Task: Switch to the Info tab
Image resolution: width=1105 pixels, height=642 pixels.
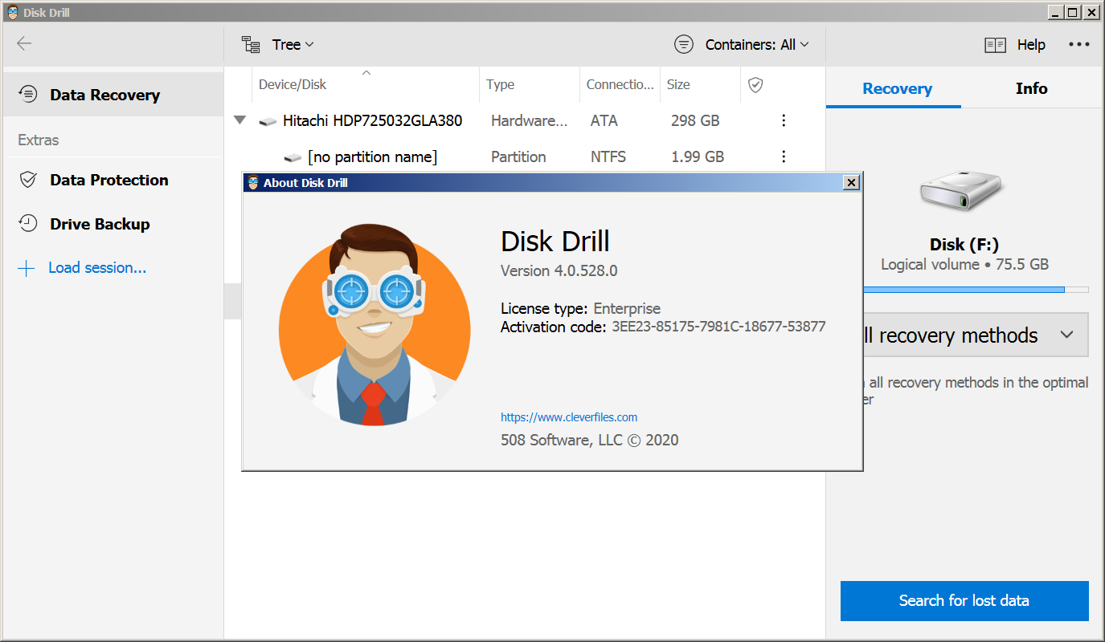Action: pyautogui.click(x=1031, y=89)
